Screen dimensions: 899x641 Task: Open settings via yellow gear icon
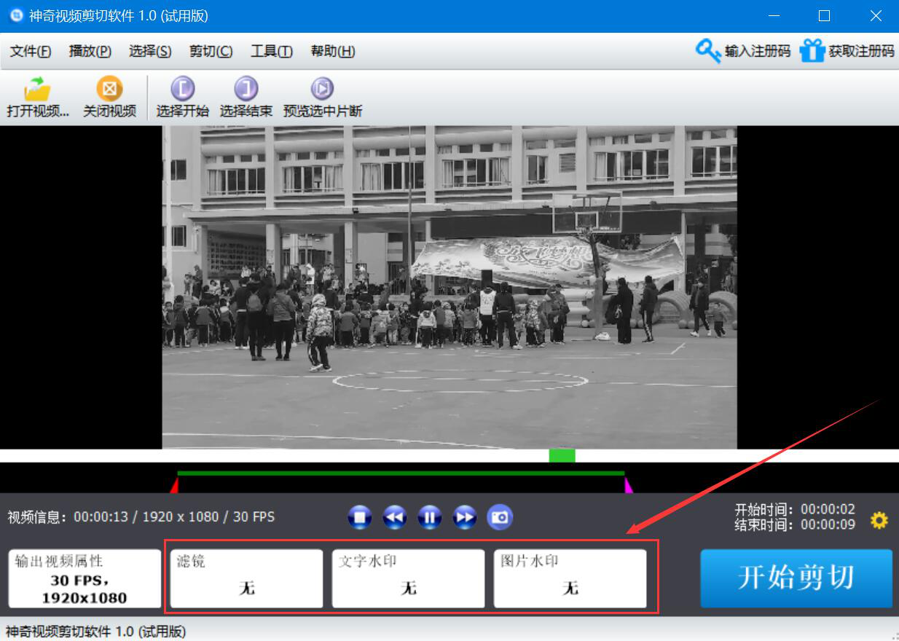[x=879, y=520]
